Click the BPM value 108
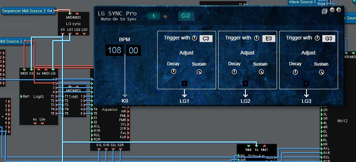The width and height of the screenshot is (356, 162). (x=114, y=50)
